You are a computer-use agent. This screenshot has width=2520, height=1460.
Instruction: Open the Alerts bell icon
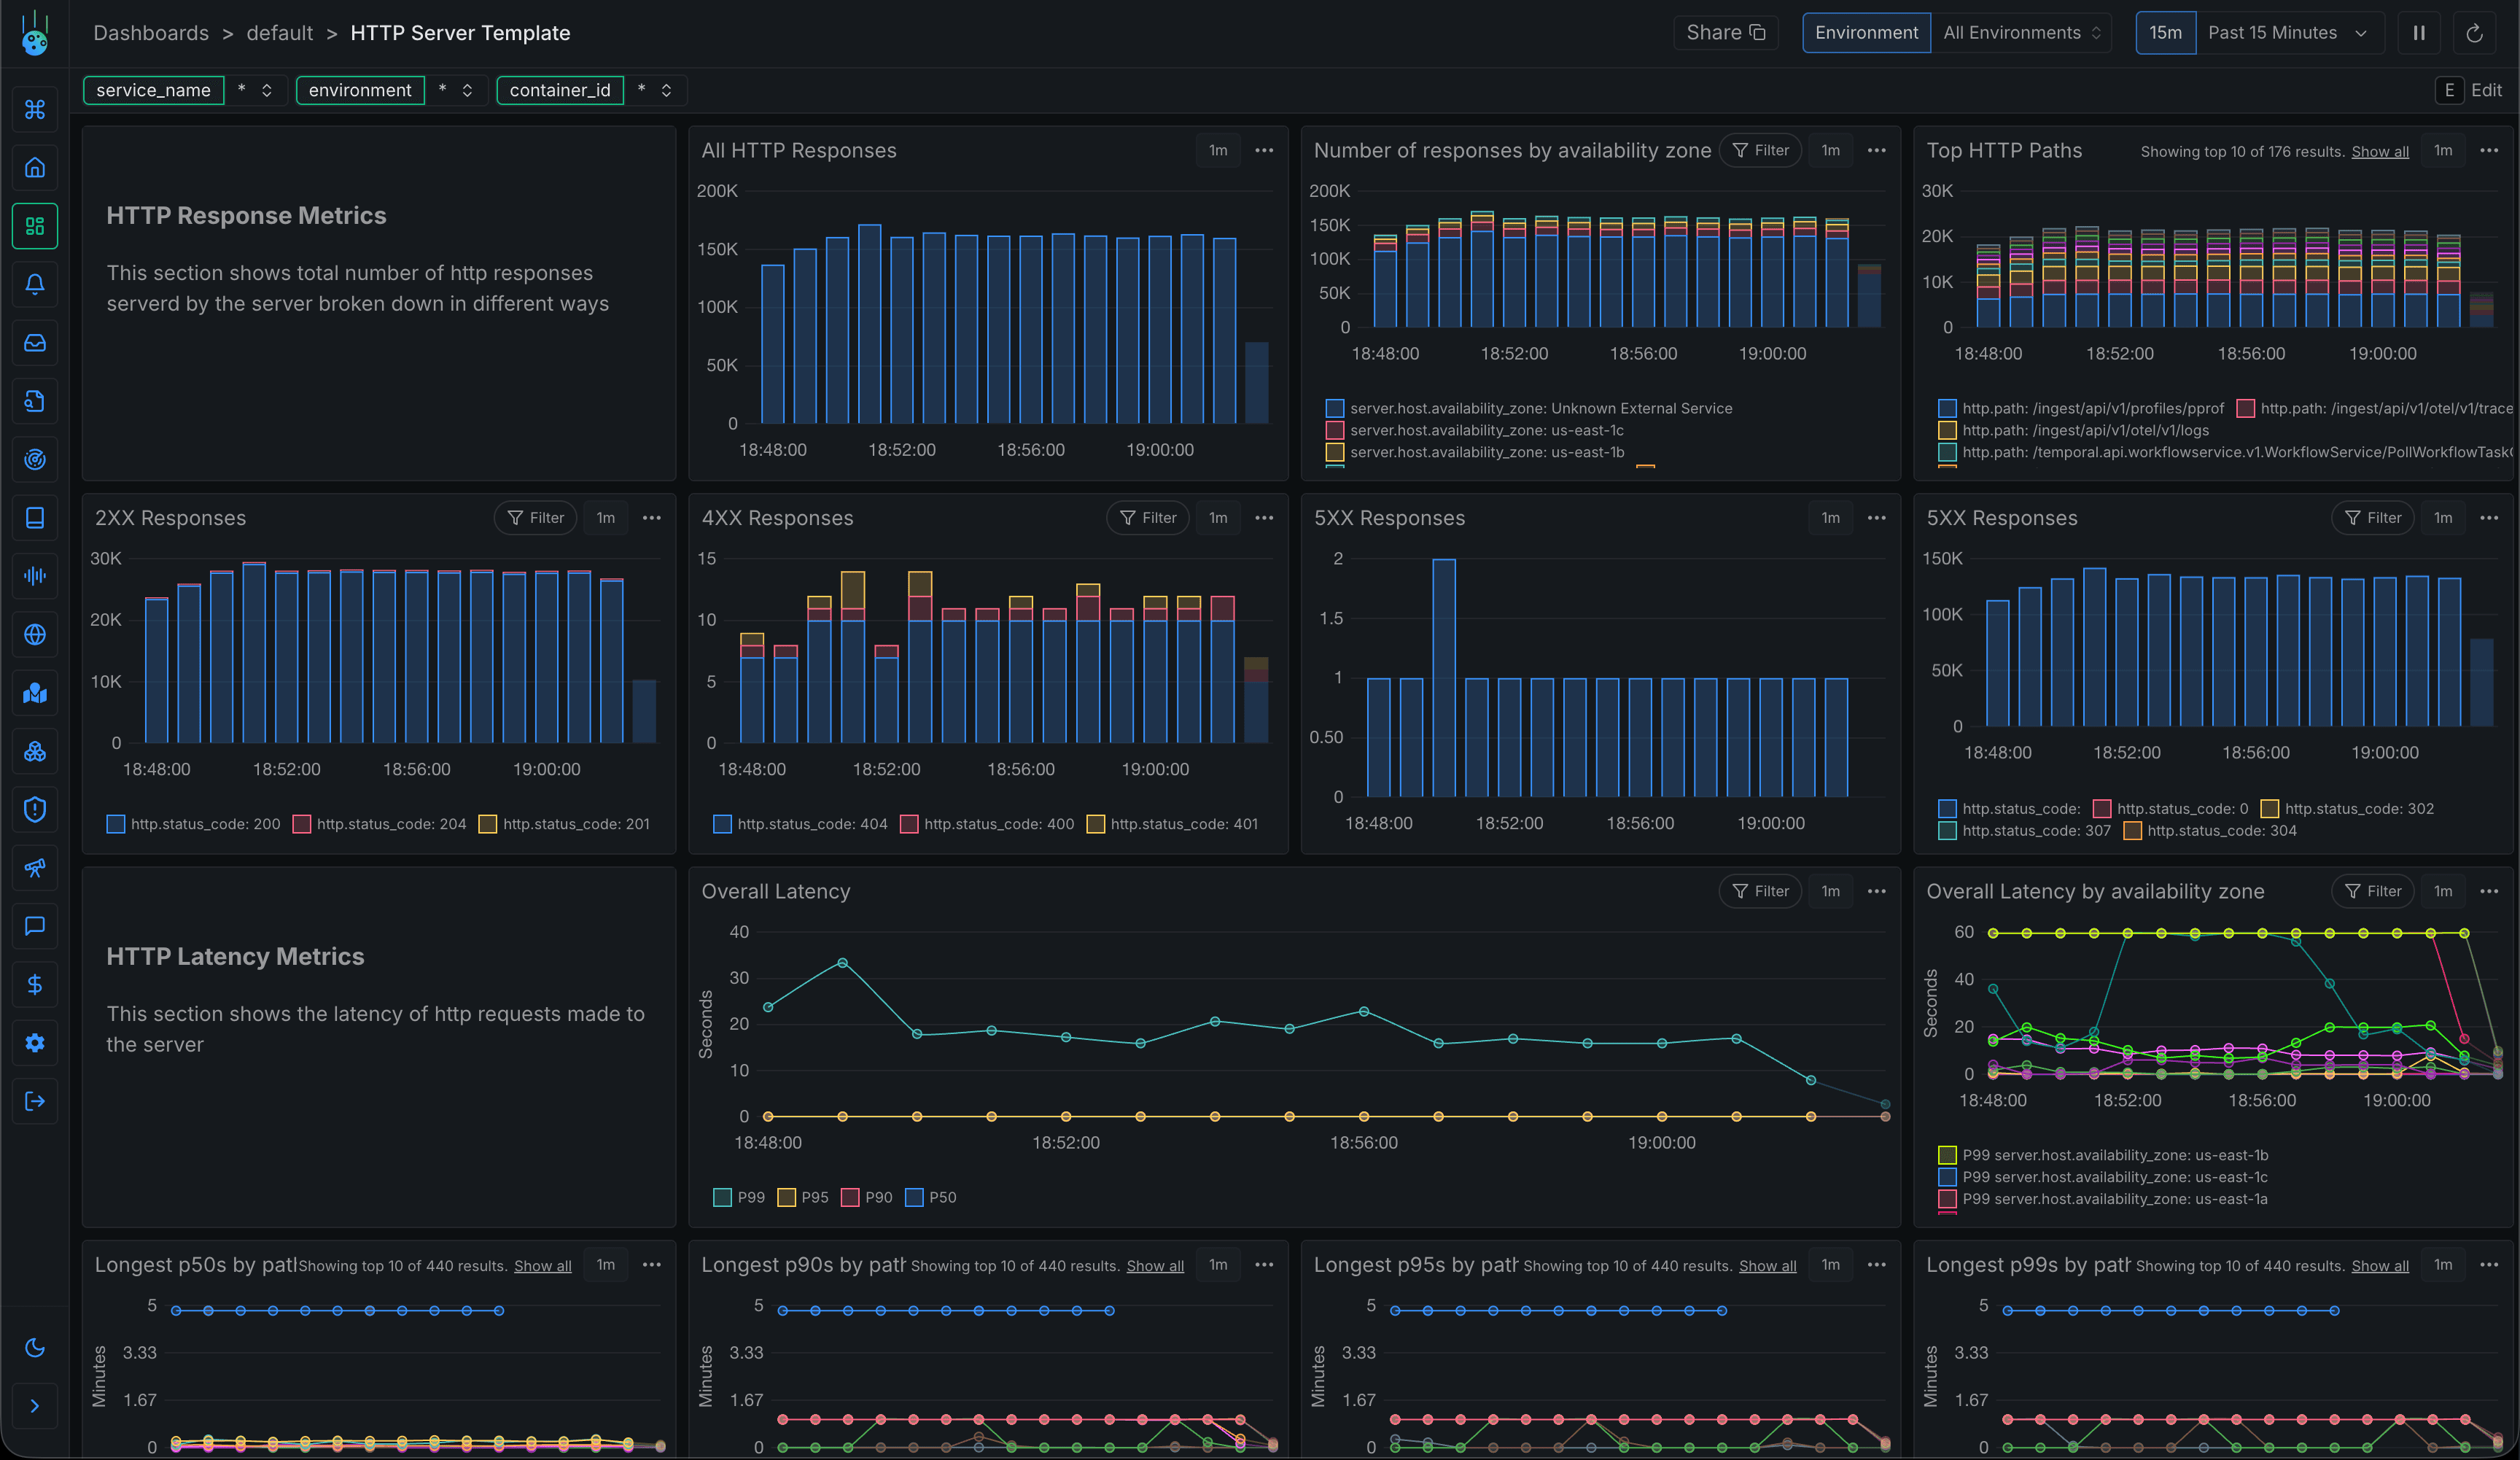coord(35,285)
